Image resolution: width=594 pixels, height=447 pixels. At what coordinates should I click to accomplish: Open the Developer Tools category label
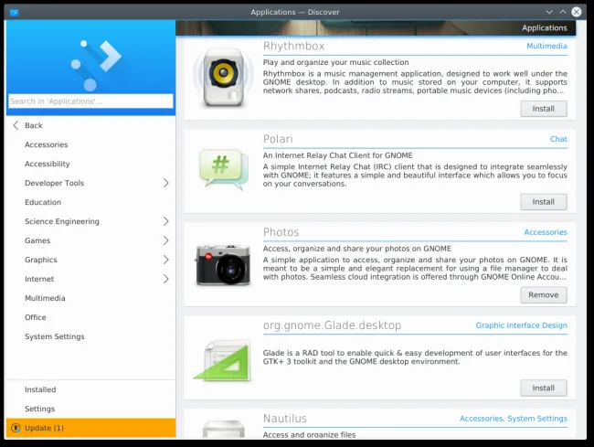54,183
